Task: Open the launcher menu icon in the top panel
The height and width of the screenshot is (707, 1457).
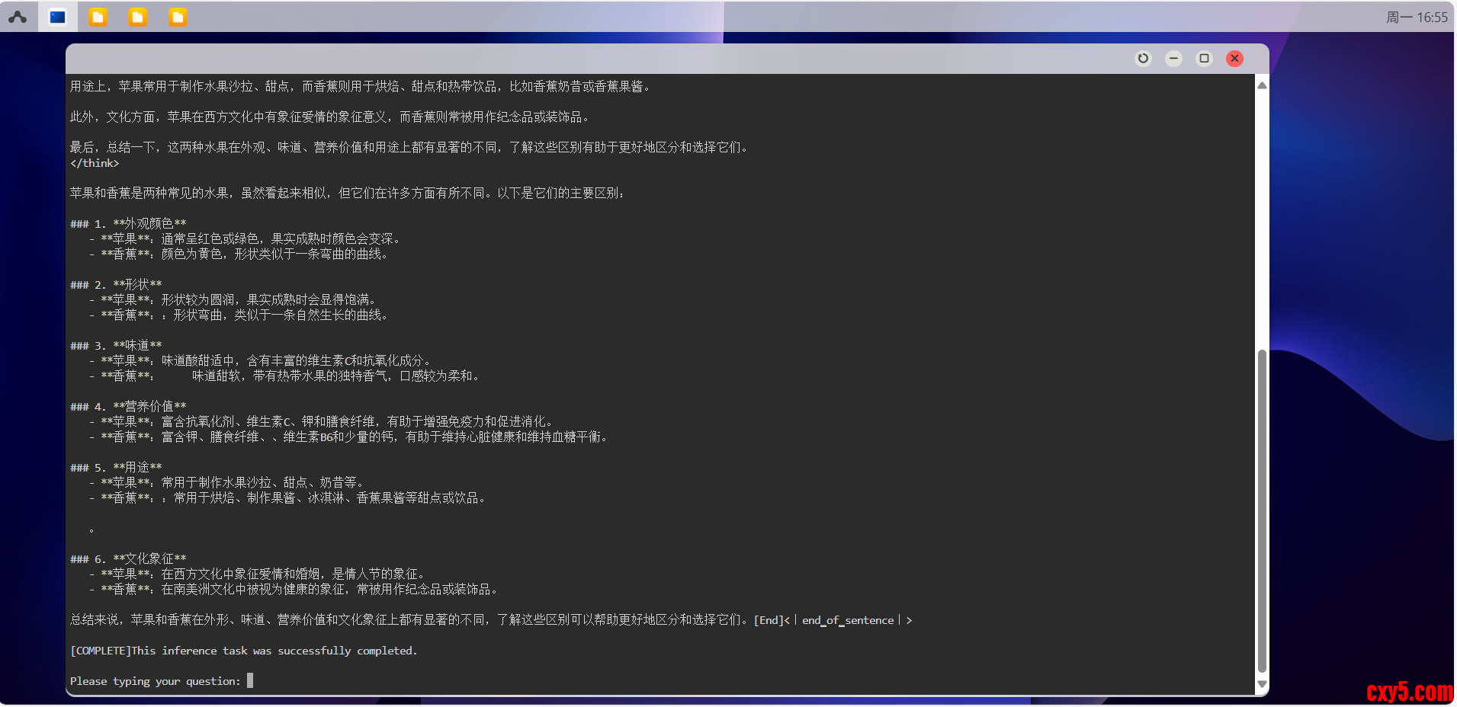Action: 18,17
